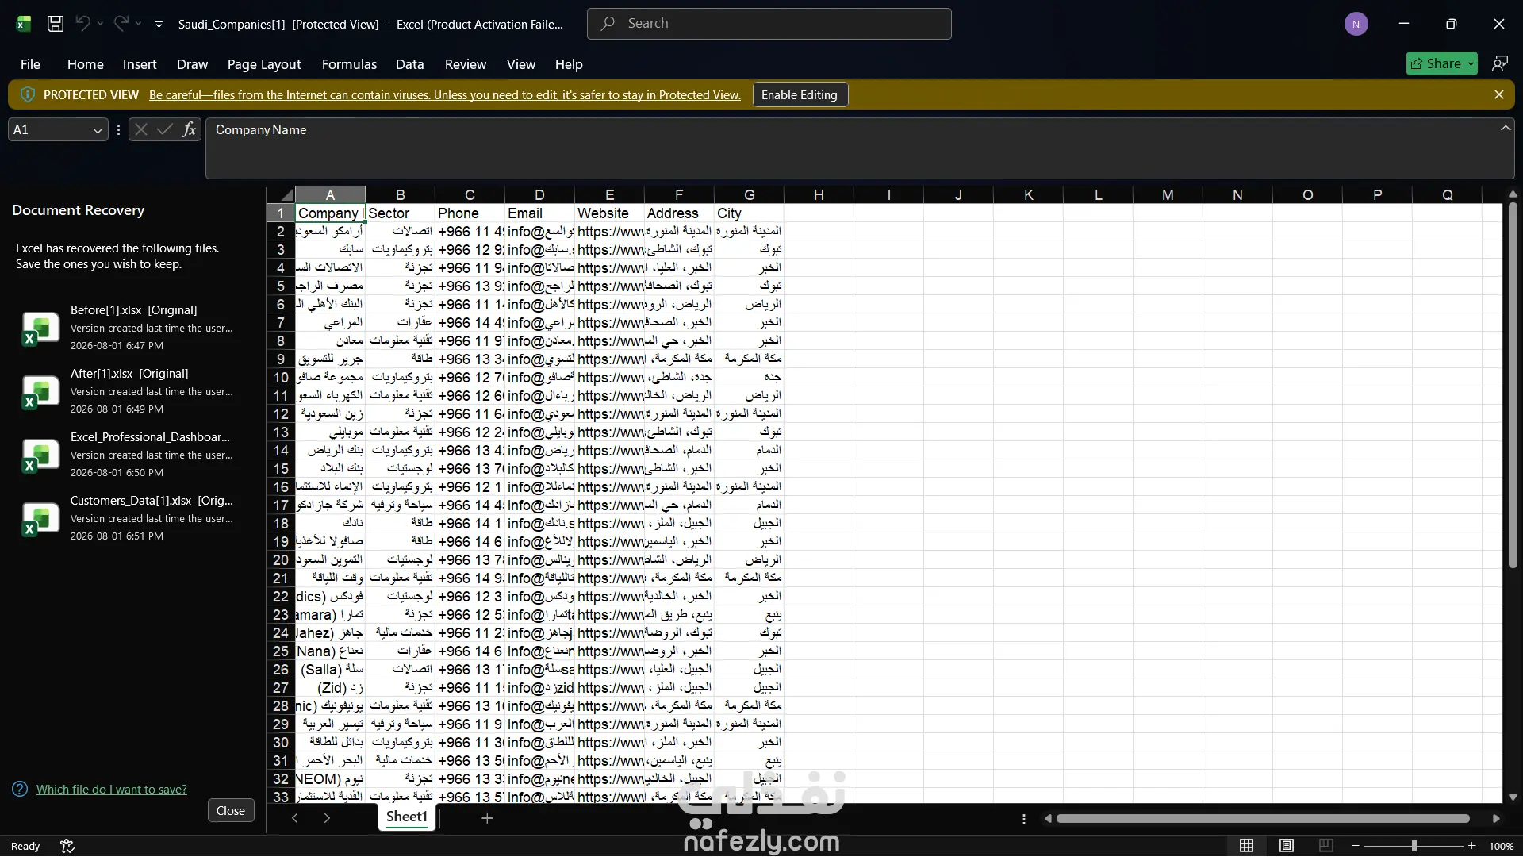Open recovered Customers_Data[1].xlsx file
The width and height of the screenshot is (1523, 857).
(x=131, y=518)
